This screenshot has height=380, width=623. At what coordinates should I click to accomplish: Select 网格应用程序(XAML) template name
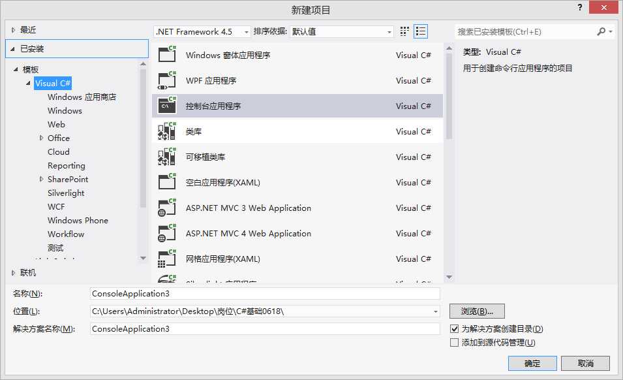pos(223,259)
